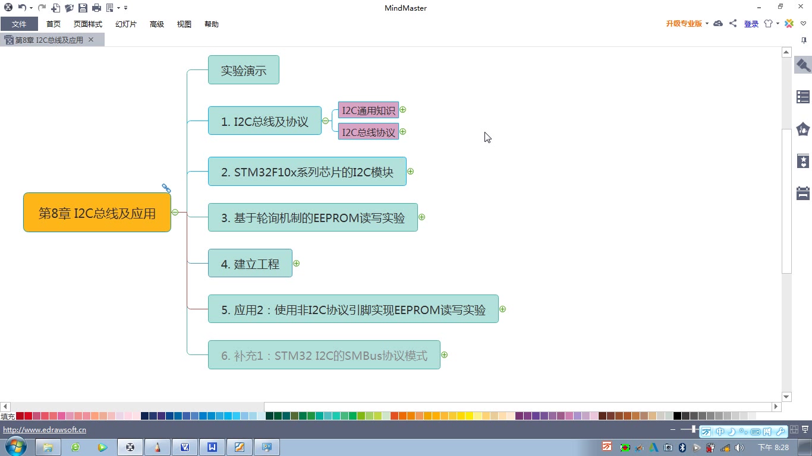Open the 视图 menu
Image resolution: width=812 pixels, height=456 pixels.
click(x=184, y=24)
